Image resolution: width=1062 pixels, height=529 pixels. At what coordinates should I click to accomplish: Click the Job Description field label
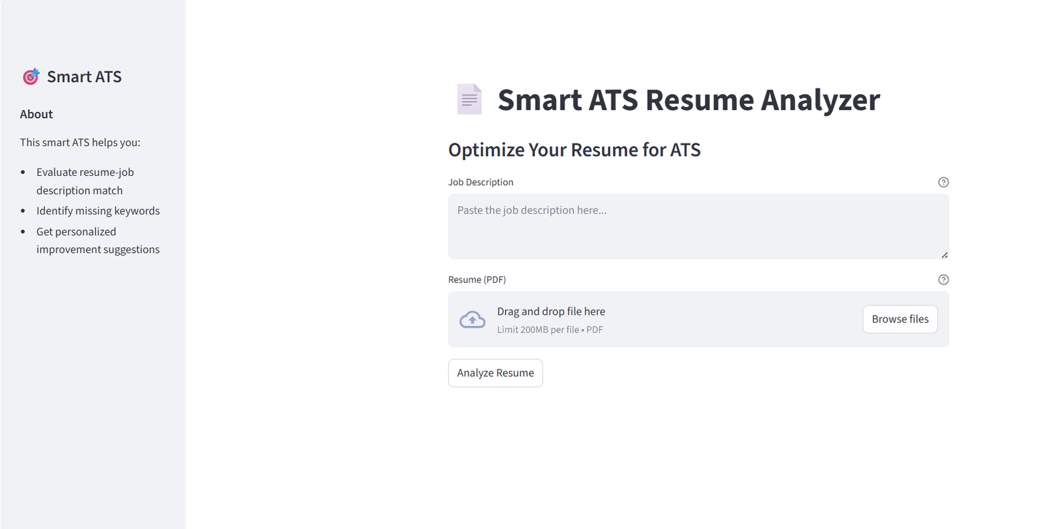click(481, 182)
